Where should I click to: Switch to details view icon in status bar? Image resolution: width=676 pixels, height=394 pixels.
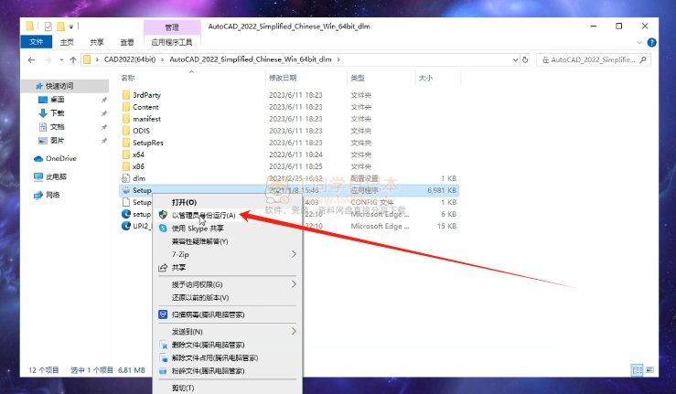click(638, 370)
